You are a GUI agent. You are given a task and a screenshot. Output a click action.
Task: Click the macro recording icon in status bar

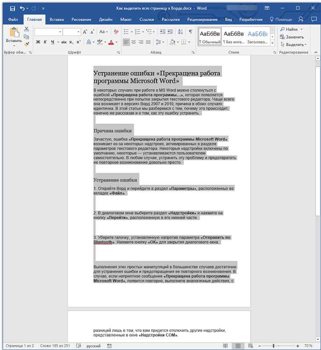[x=109, y=346]
